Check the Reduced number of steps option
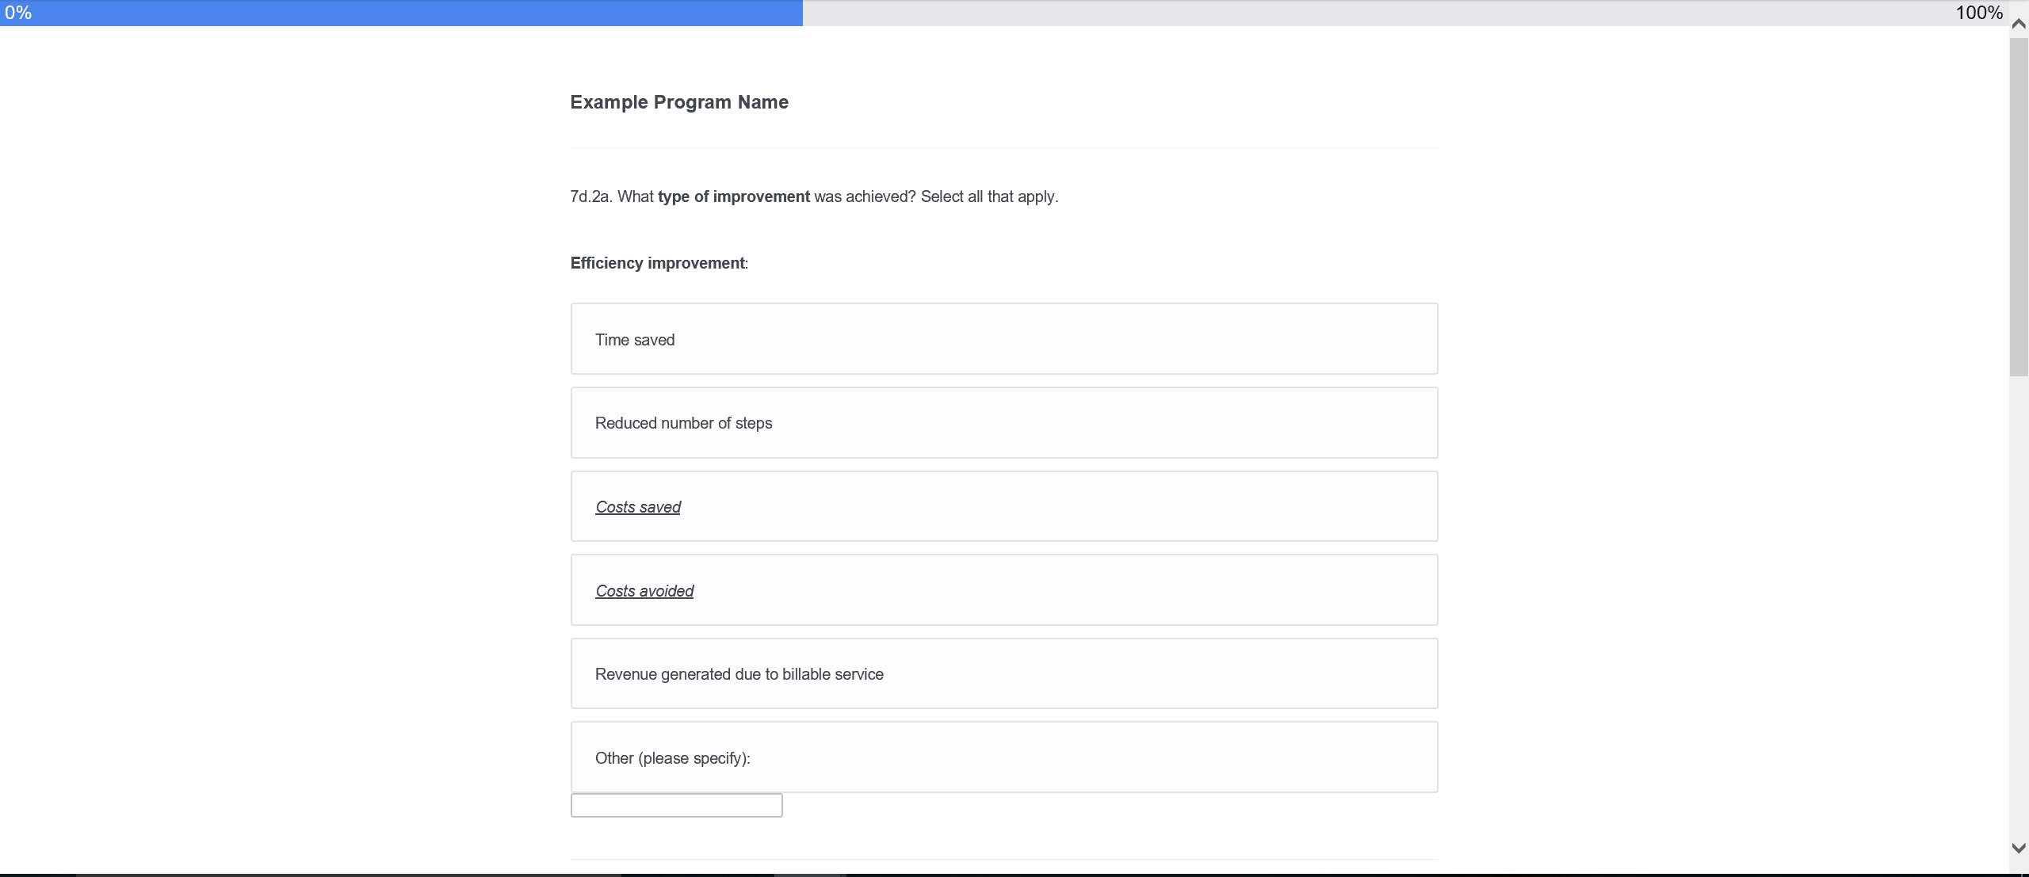The width and height of the screenshot is (2029, 877). pos(1003,423)
